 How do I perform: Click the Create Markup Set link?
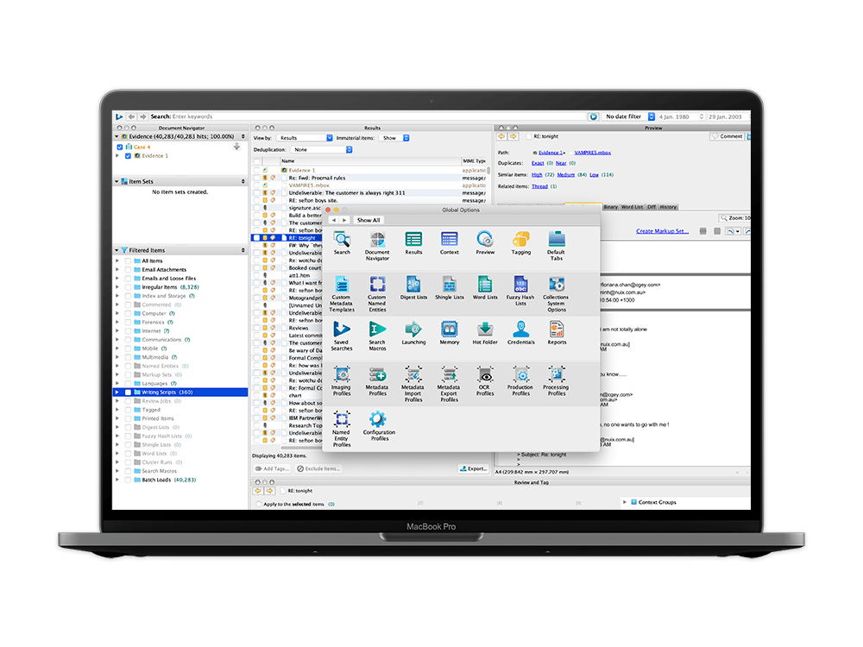[662, 231]
